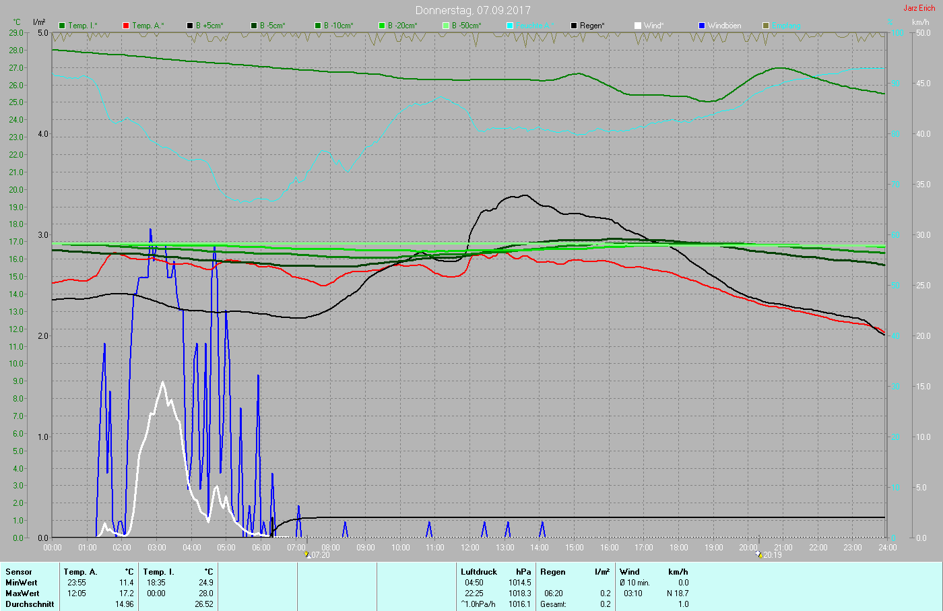Select the light green B -50cm legend swatch
This screenshot has width=943, height=611.
pyautogui.click(x=446, y=26)
